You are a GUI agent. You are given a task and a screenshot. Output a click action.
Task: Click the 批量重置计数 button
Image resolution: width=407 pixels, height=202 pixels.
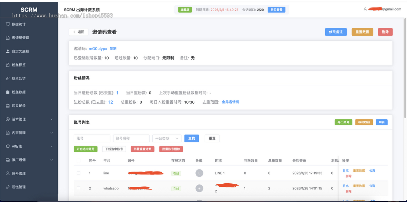pyautogui.click(x=143, y=149)
